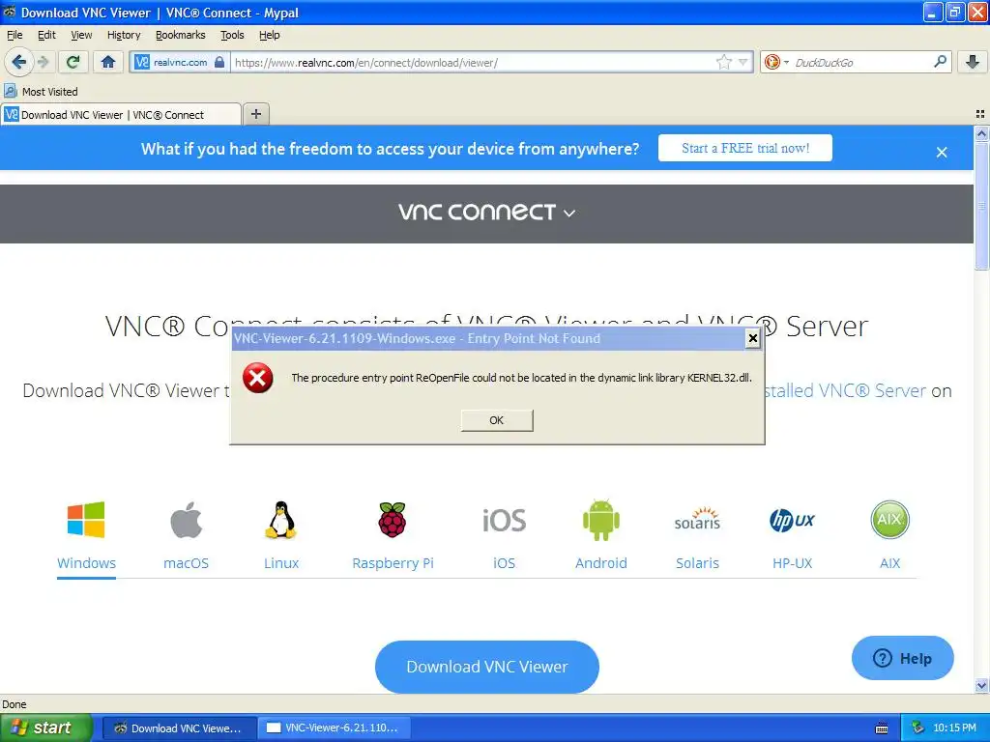The height and width of the screenshot is (742, 990).
Task: Dismiss the blue promo banner with X
Action: 942,152
